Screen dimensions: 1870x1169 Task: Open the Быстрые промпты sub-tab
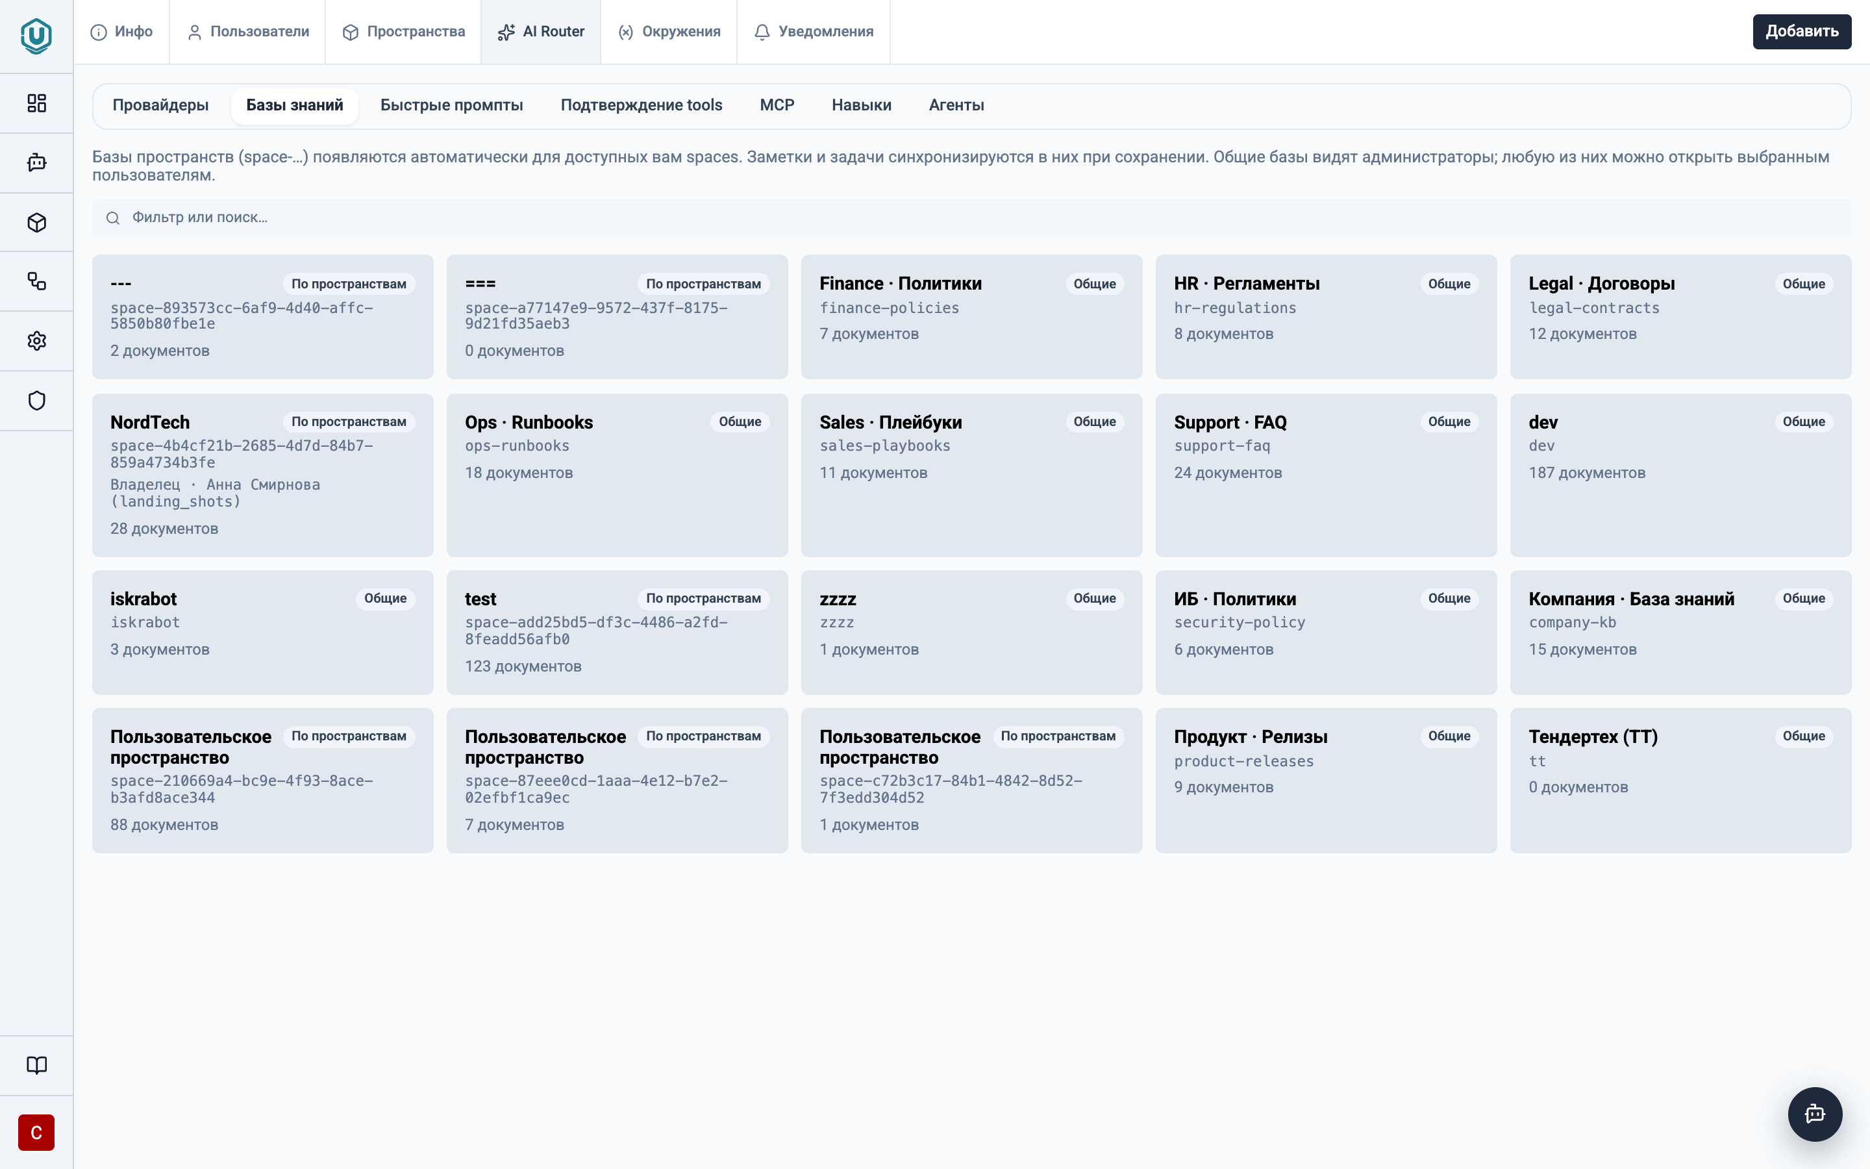[x=451, y=105]
